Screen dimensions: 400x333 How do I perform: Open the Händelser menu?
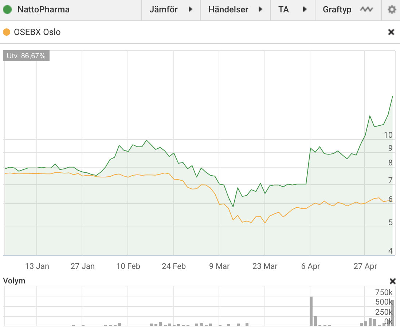pyautogui.click(x=235, y=10)
